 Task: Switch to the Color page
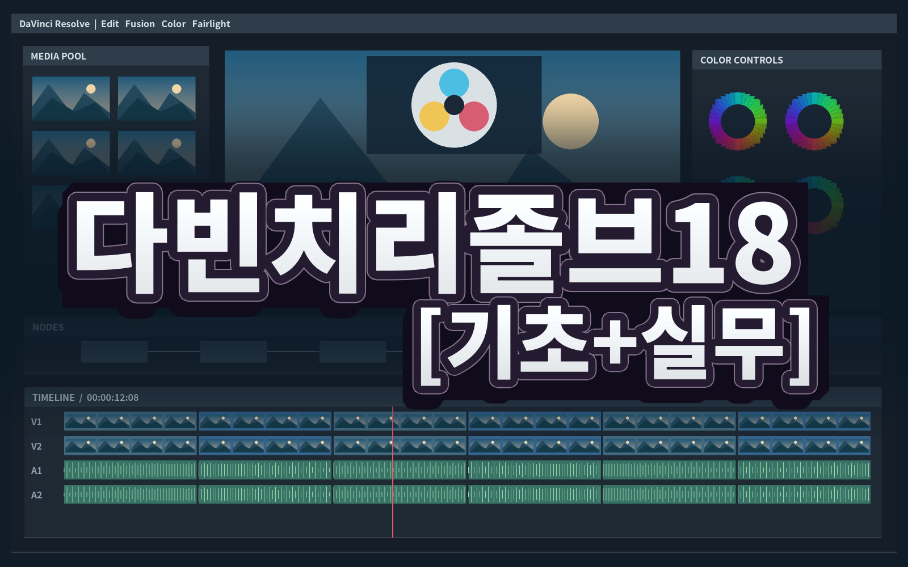173,24
